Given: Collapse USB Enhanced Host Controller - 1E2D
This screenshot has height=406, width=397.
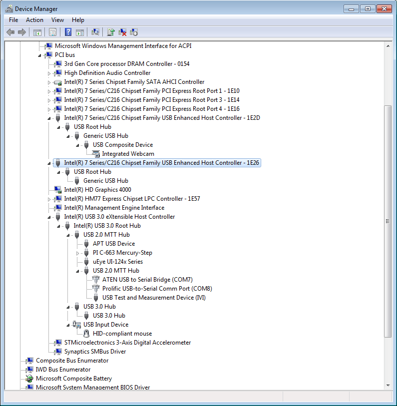Looking at the screenshot, I should 49,118.
